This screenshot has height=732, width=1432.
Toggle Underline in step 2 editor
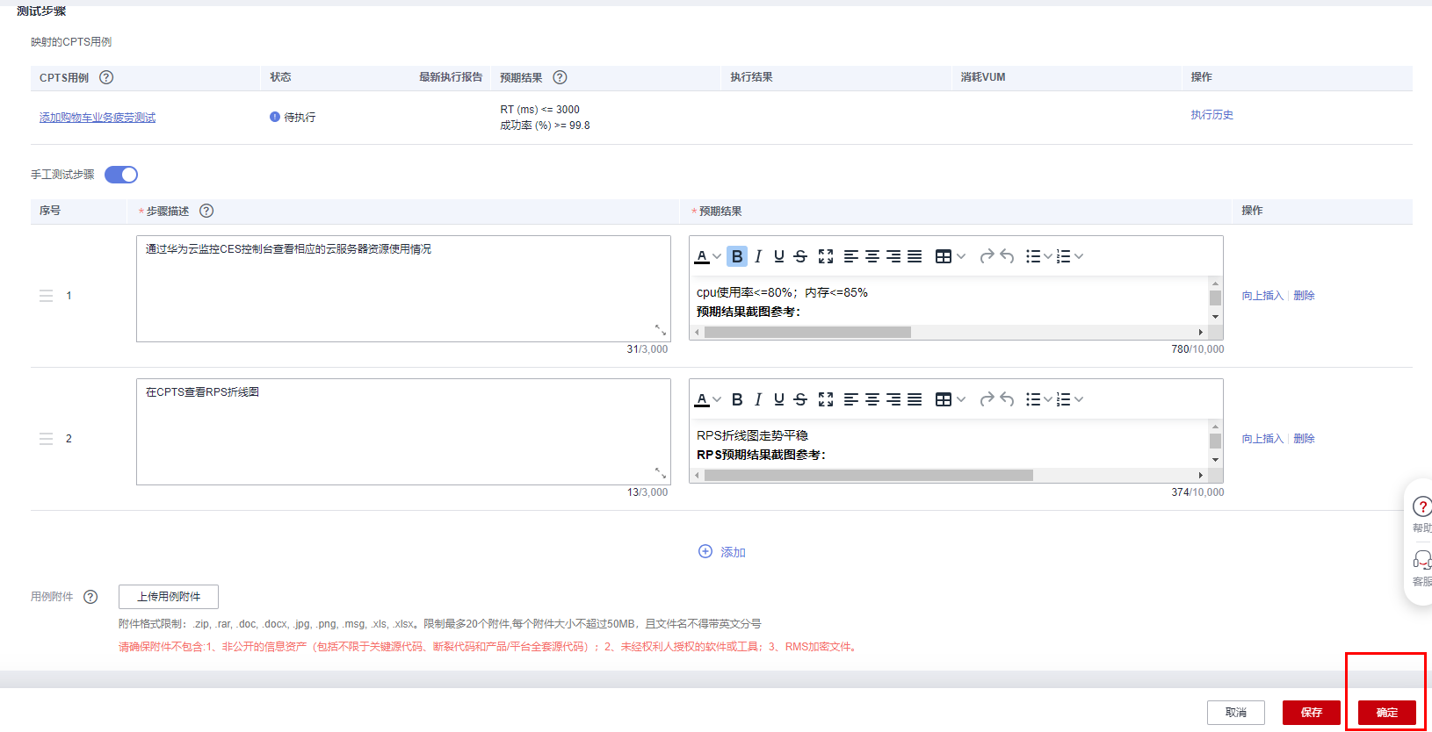point(779,399)
